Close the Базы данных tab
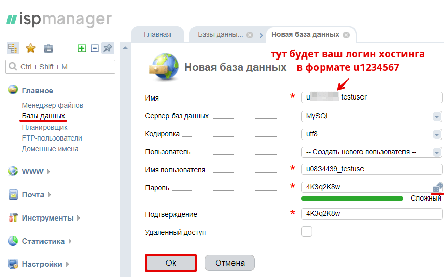The width and height of the screenshot is (447, 277). [x=250, y=35]
